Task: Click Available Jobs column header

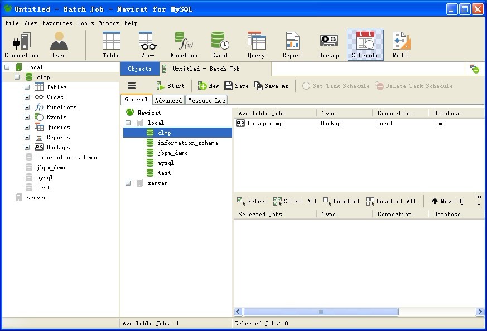Action: pos(275,113)
